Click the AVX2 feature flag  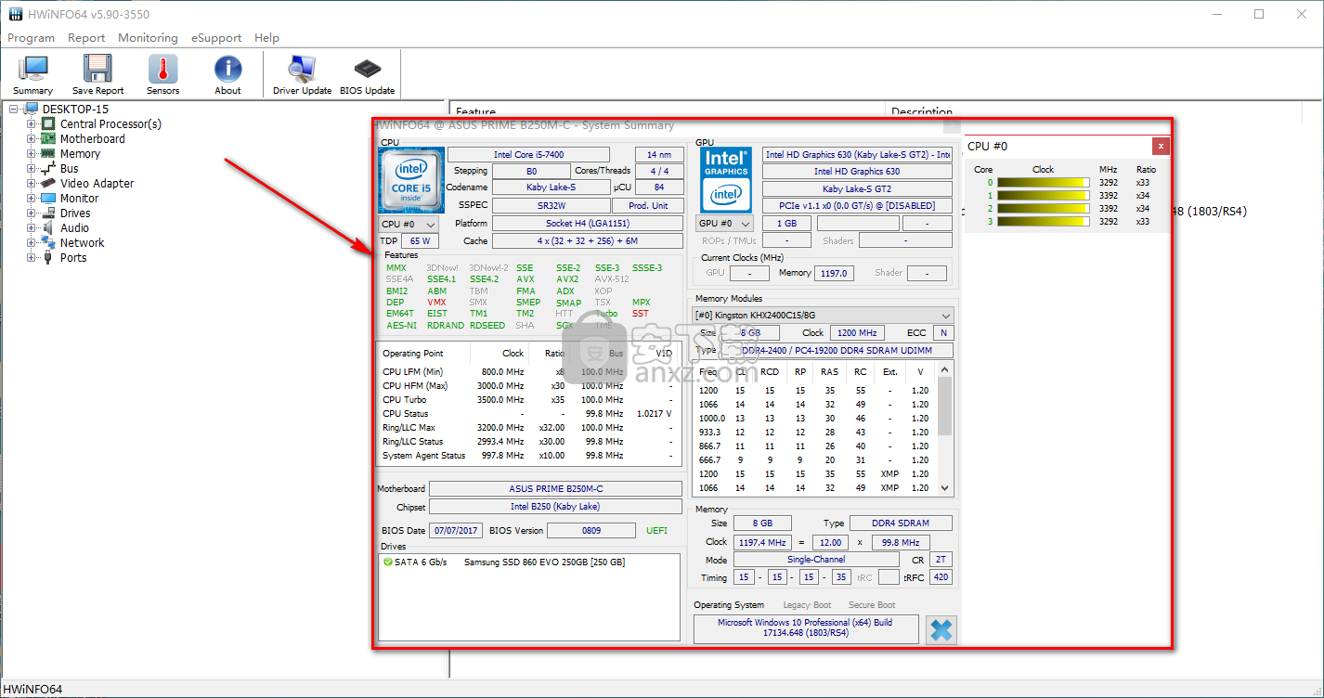coord(567,279)
